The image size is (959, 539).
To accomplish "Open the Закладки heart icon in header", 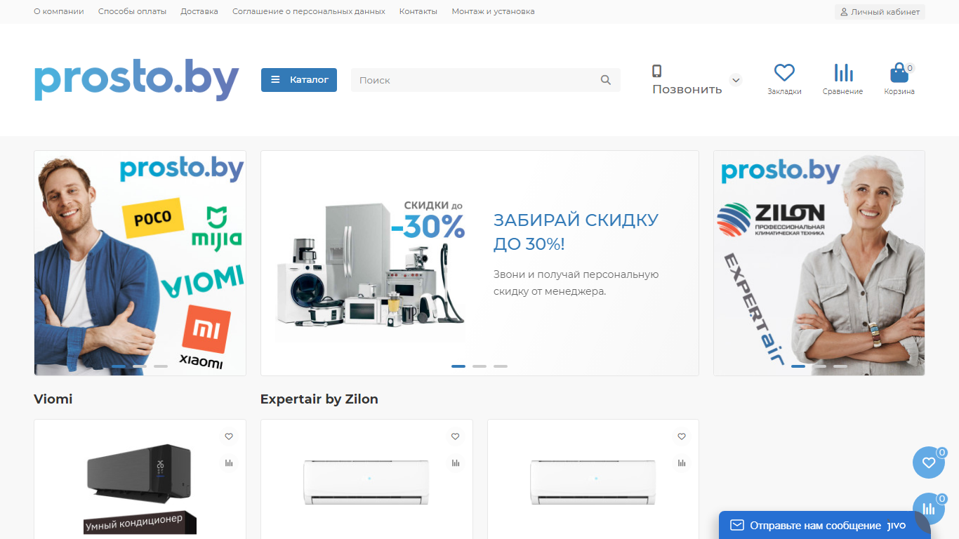I will click(784, 72).
